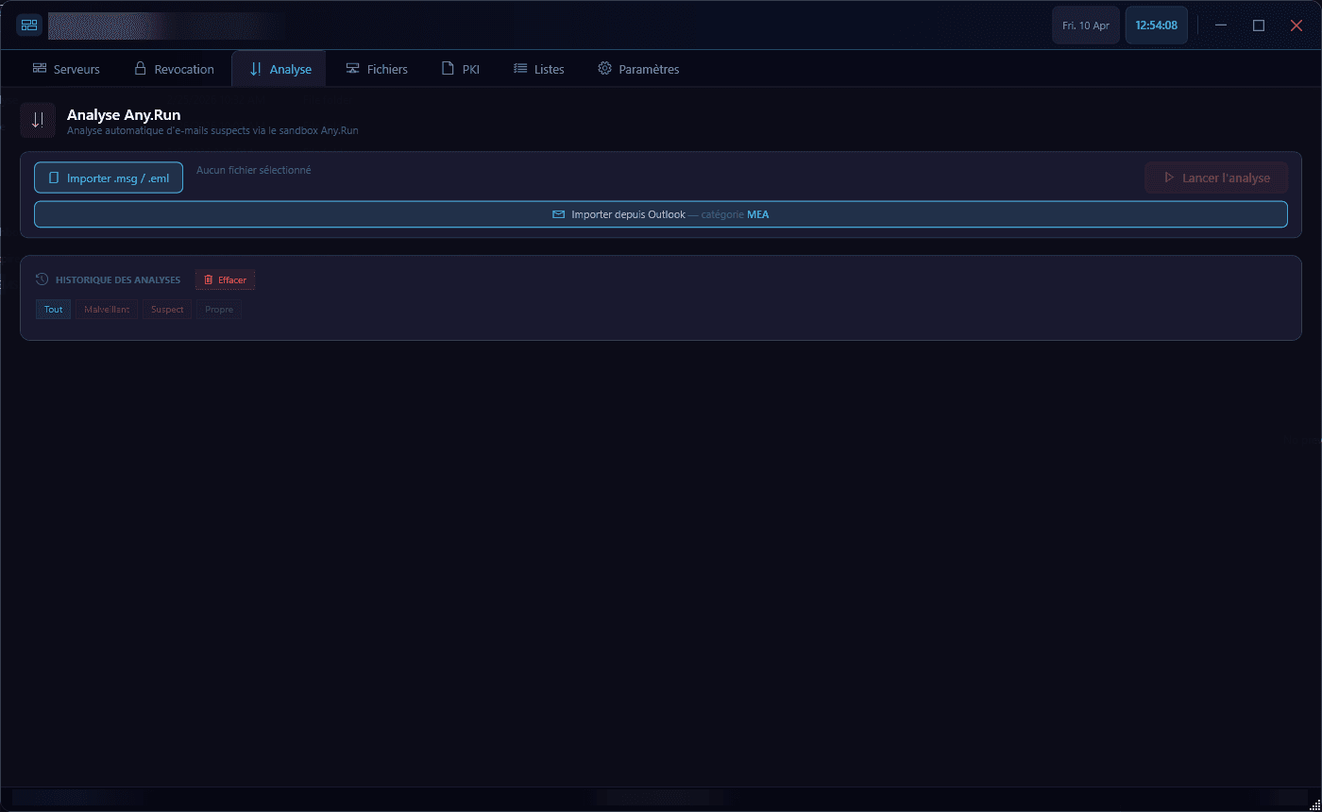Click the clock time display 12:54:08

pos(1156,25)
